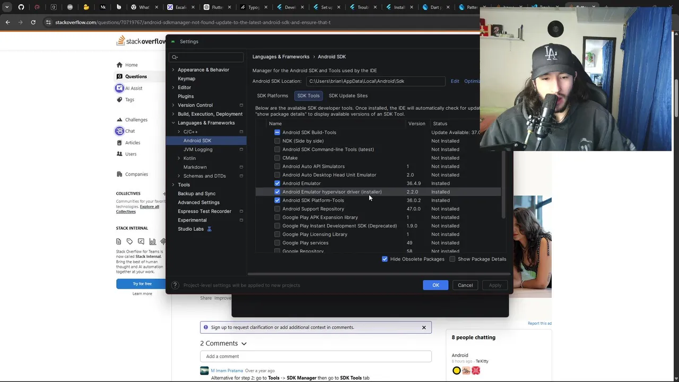The width and height of the screenshot is (679, 382).
Task: Open the GitHub pinned browser tab
Action: [21, 7]
